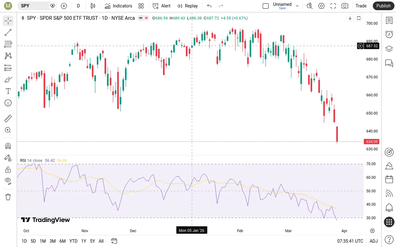Image resolution: width=396 pixels, height=247 pixels.
Task: Create an Alert from top toolbar
Action: point(161,6)
